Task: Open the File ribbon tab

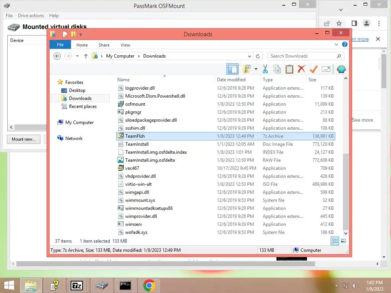Action: 60,45
